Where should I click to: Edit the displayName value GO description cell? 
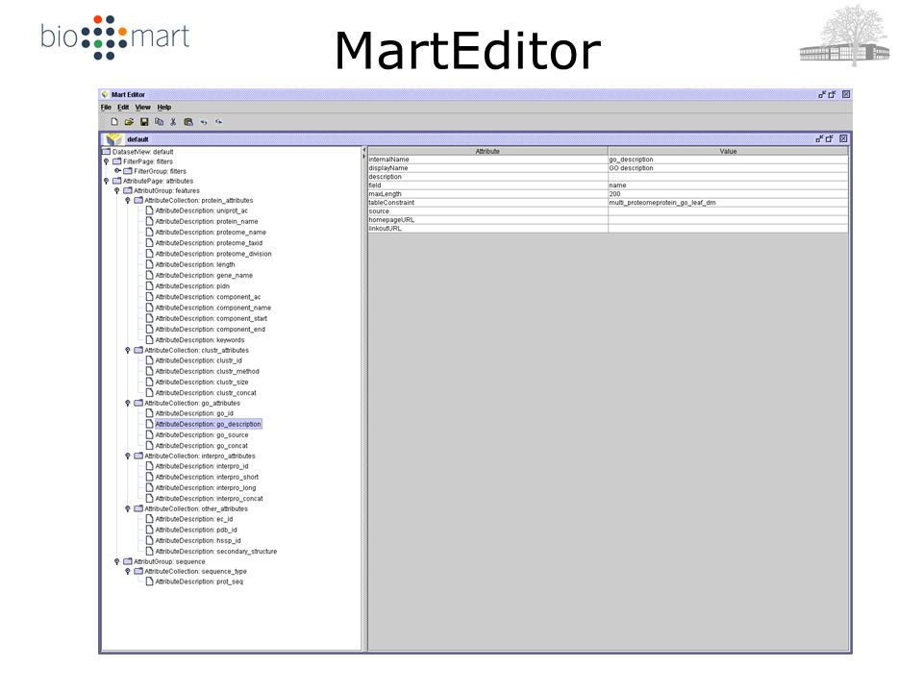[728, 168]
